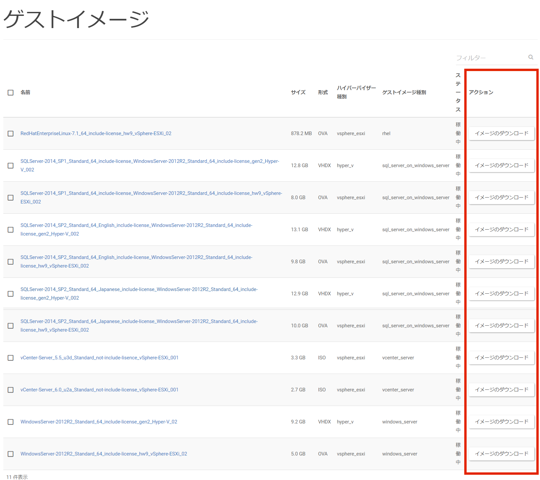Check the SQLServer-2014_SP1 hw9 vSphere row checkbox
The image size is (540, 480).
[x=11, y=198]
